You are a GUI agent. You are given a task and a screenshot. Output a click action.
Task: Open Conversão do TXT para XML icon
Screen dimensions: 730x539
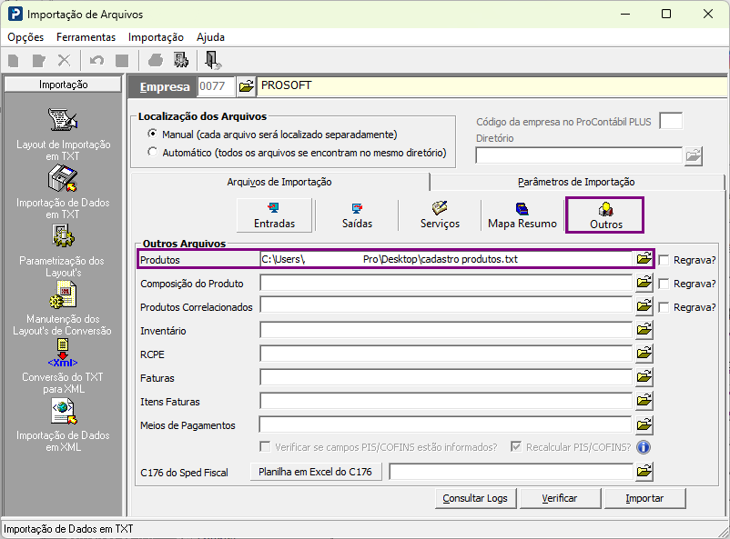coord(63,353)
